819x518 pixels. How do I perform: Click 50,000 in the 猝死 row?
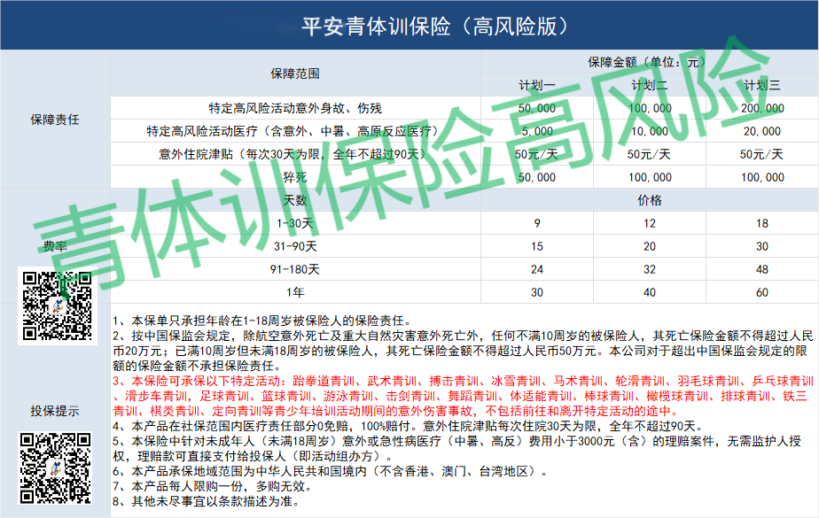coord(537,177)
